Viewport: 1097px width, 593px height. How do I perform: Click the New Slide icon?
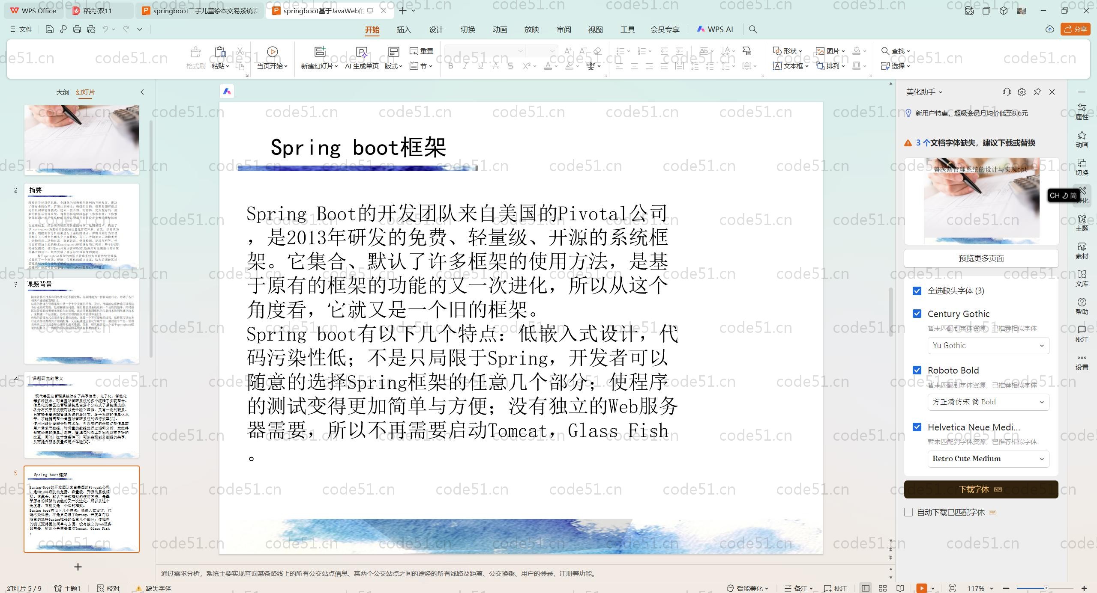point(319,52)
